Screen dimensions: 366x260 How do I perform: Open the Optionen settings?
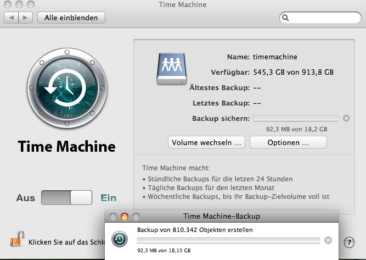tap(288, 142)
